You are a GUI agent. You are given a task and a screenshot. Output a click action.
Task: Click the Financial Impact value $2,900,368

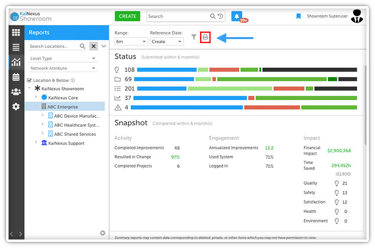pos(339,150)
